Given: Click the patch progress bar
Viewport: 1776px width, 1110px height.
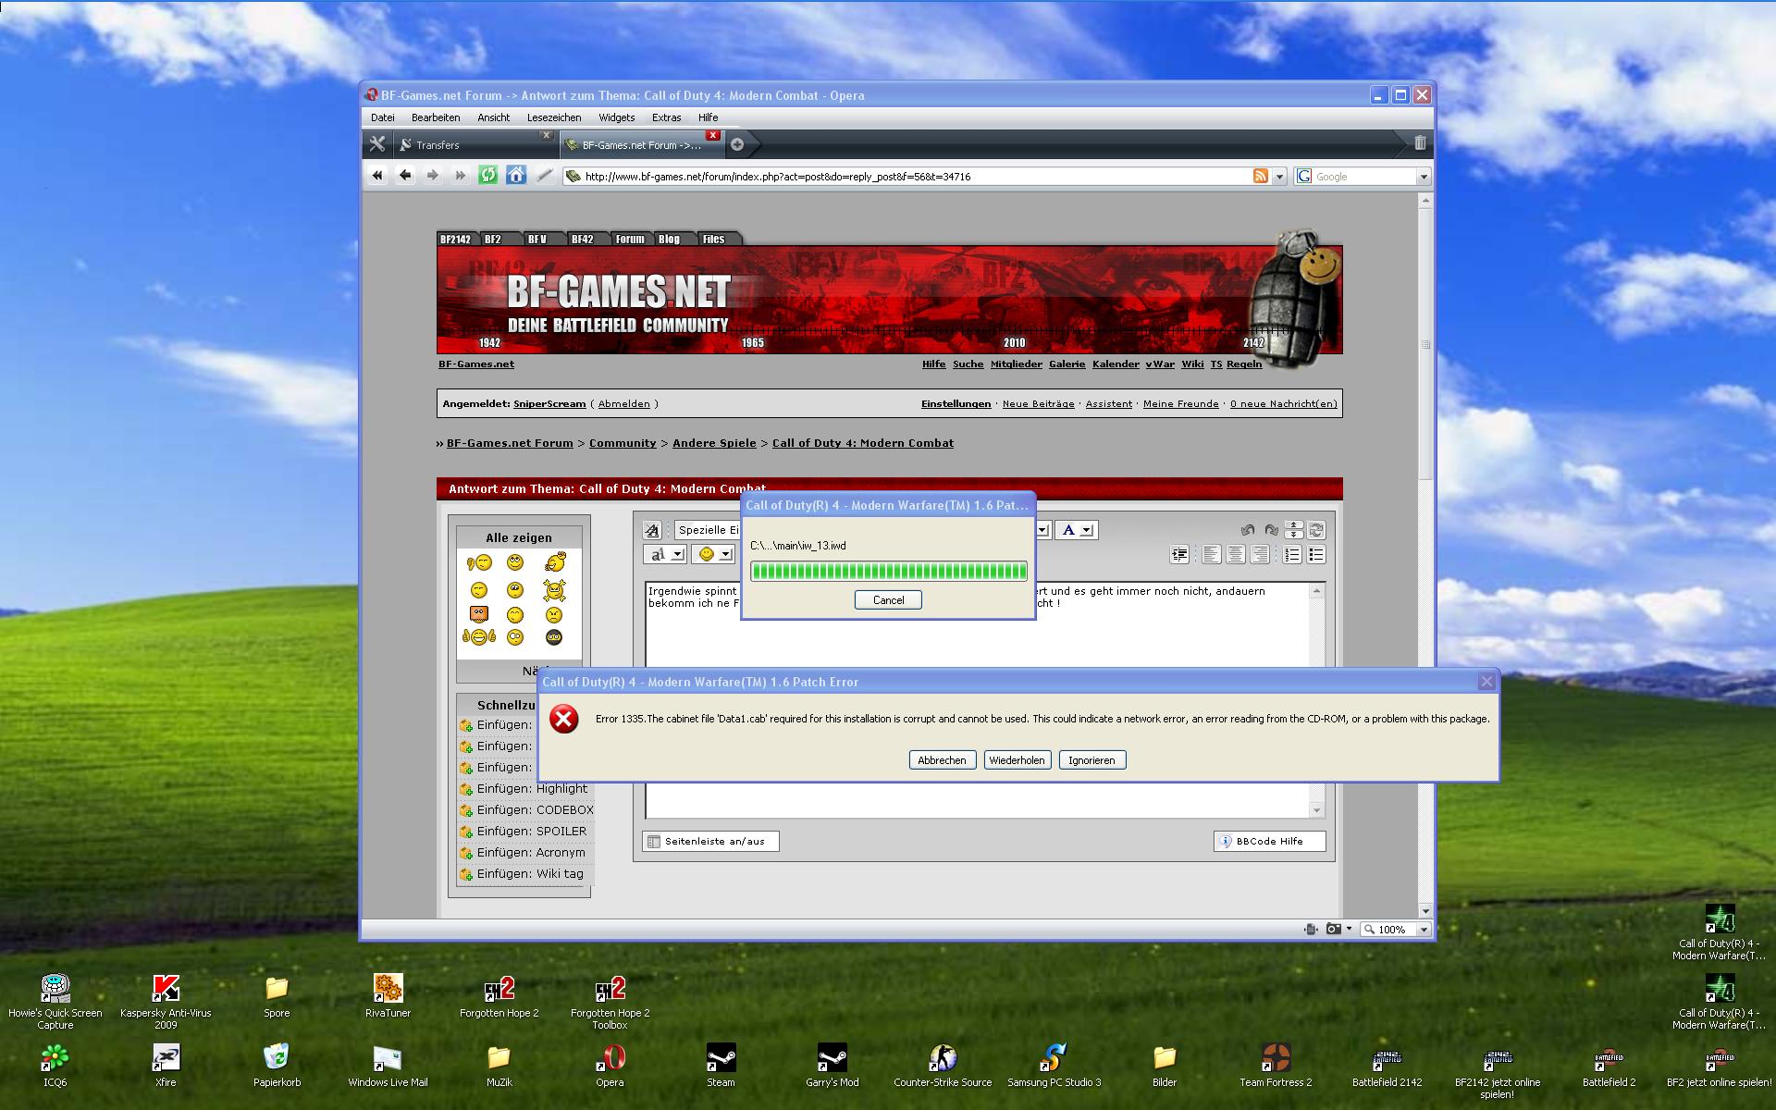Looking at the screenshot, I should click(888, 571).
